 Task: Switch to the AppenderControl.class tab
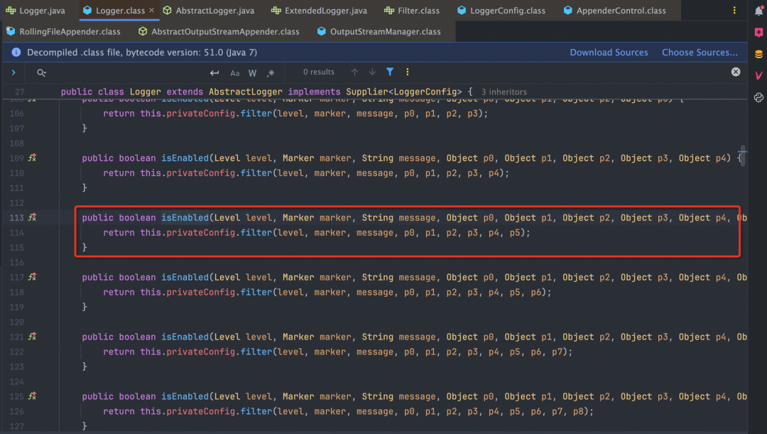615,10
